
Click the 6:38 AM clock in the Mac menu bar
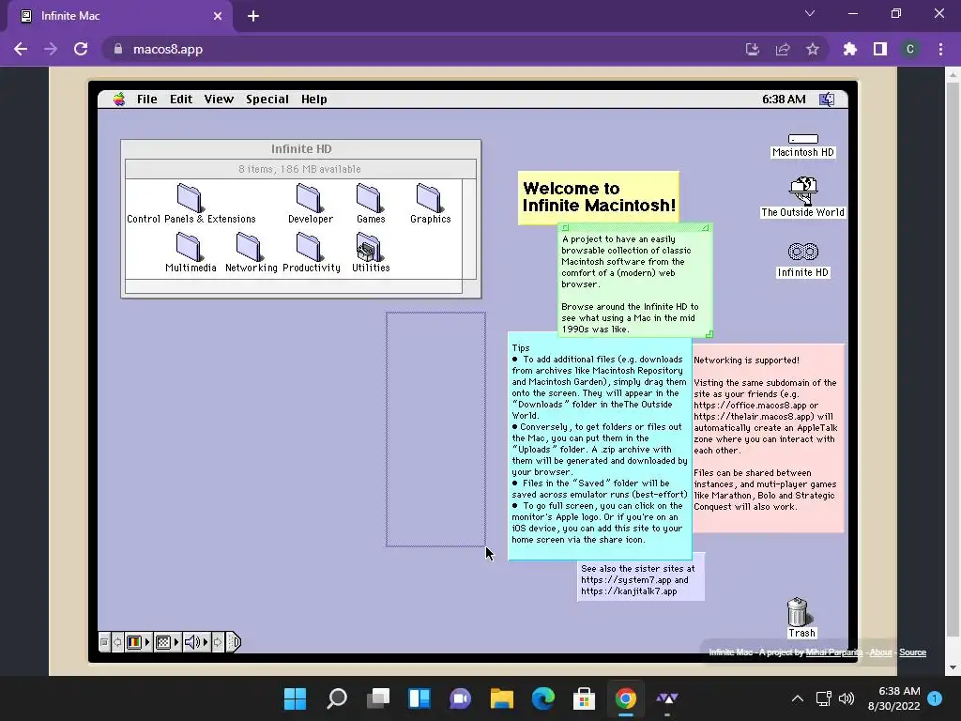tap(784, 100)
